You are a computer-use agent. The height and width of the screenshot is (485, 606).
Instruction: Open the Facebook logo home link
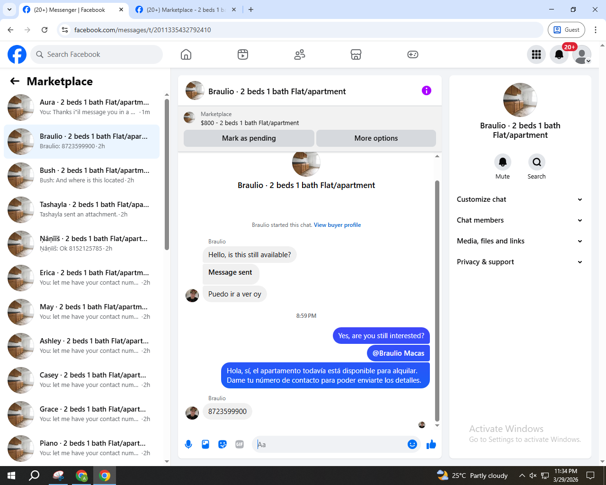click(x=17, y=54)
